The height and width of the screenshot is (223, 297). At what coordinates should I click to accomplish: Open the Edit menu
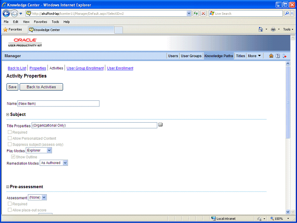click(x=15, y=22)
